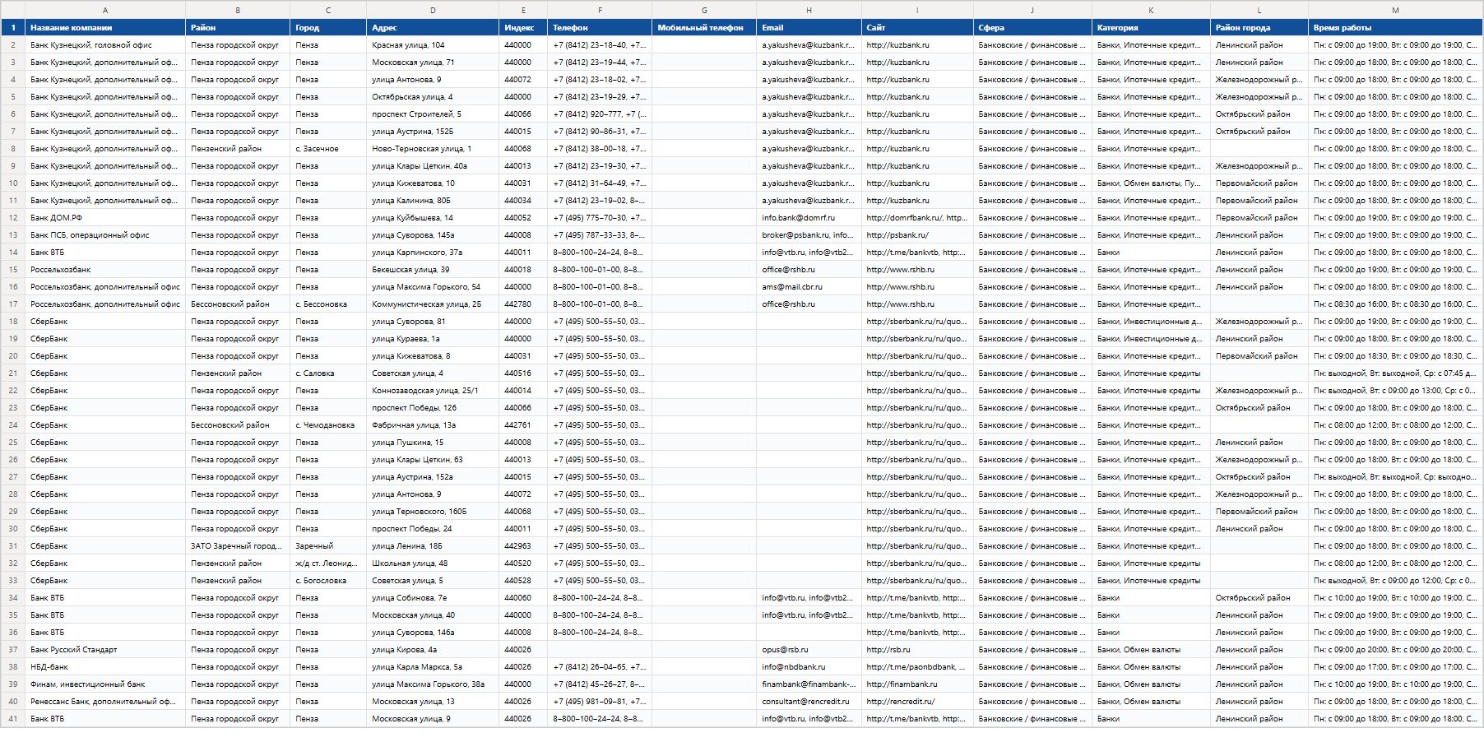Select row 37 by its row number

coord(12,650)
